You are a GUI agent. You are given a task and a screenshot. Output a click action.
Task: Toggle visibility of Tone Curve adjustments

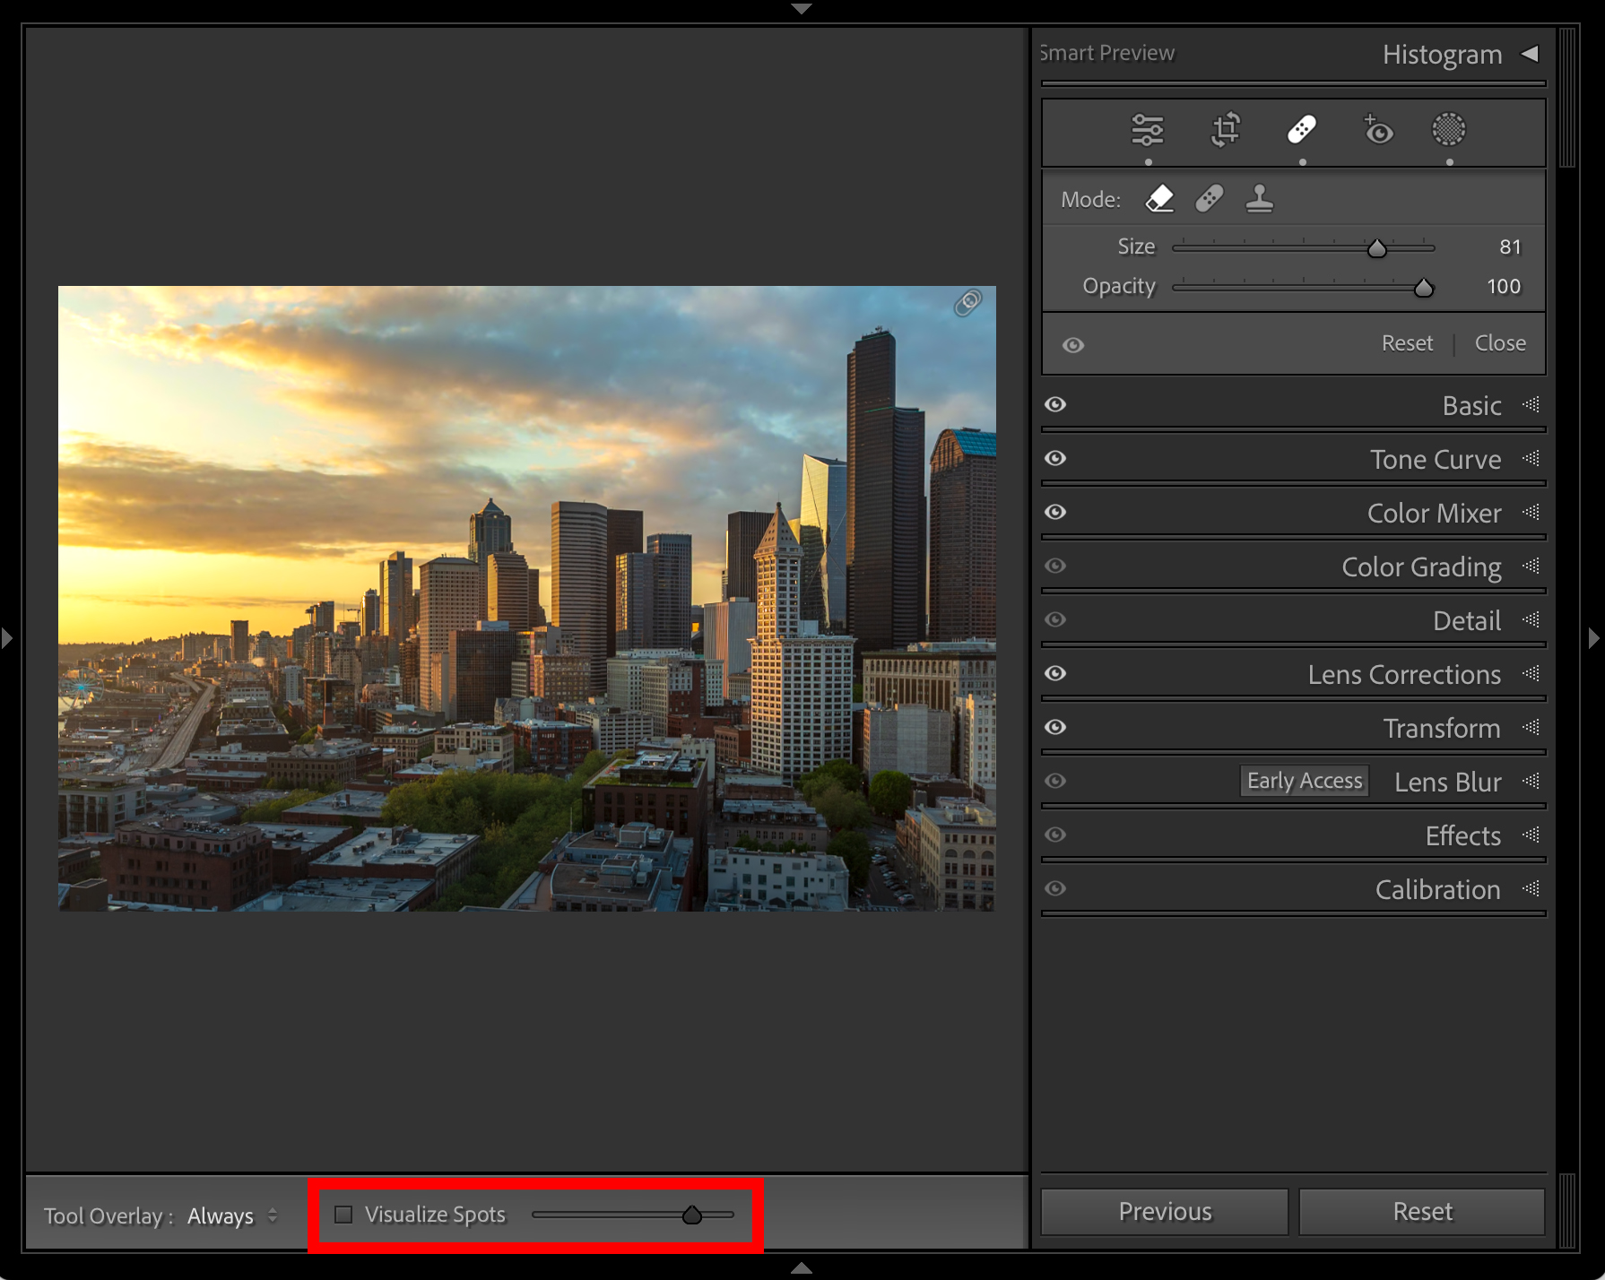pyautogui.click(x=1055, y=458)
